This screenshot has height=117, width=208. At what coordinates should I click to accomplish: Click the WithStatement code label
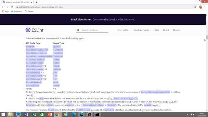point(33,82)
